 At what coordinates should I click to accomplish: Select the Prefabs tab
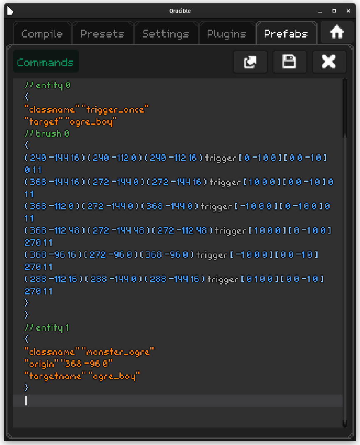(286, 34)
